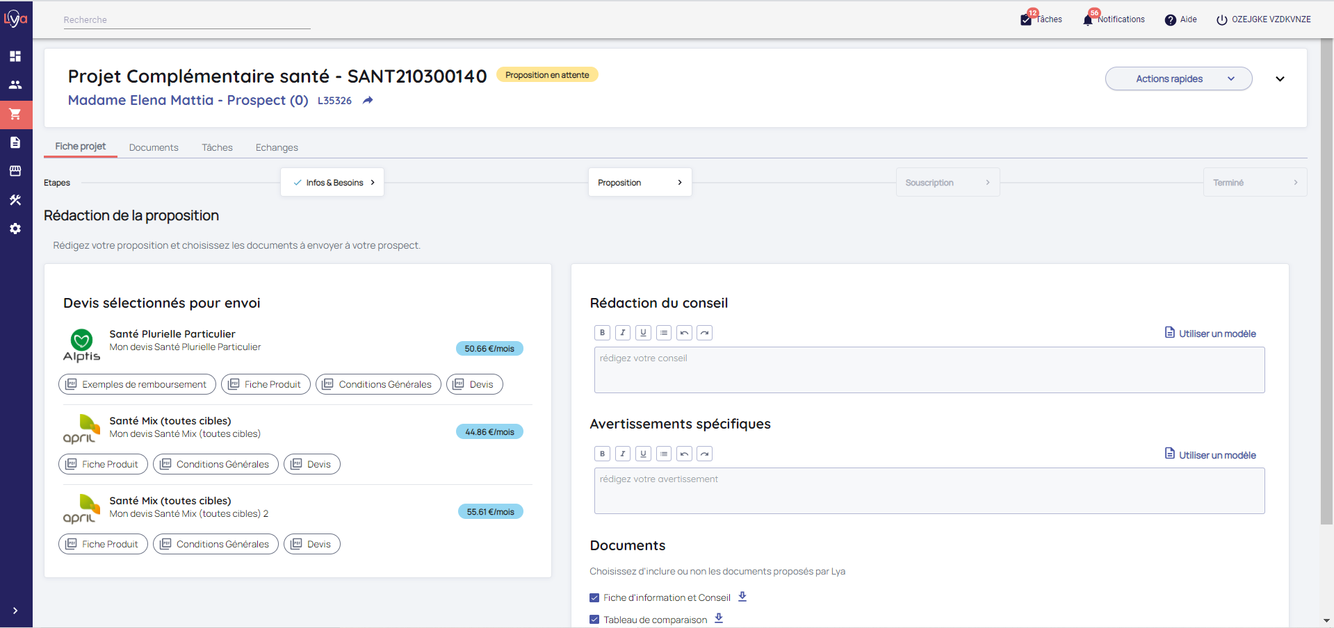Open Exemples de remboursement for Alptis quote
This screenshot has width=1334, height=628.
pos(137,384)
